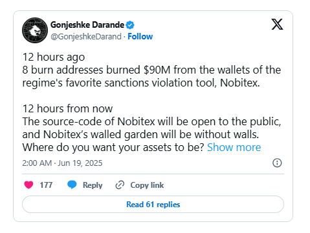Follow the @GonjeshkeDarand account
The image size is (310, 233).
point(140,36)
